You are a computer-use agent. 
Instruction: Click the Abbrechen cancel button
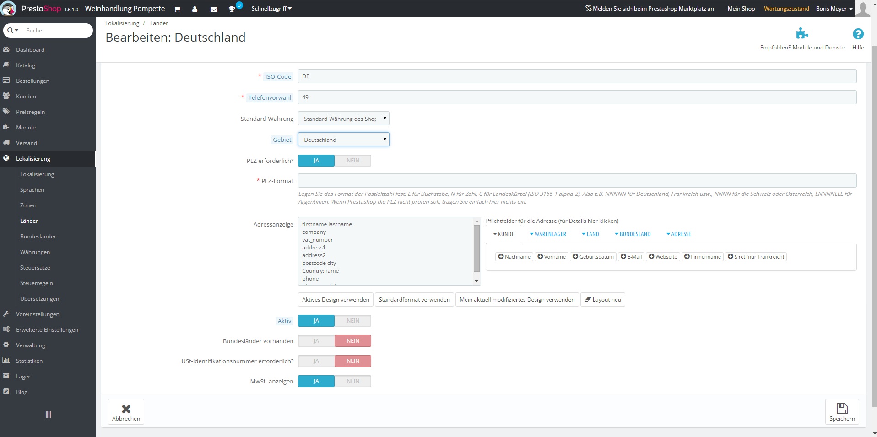click(126, 412)
